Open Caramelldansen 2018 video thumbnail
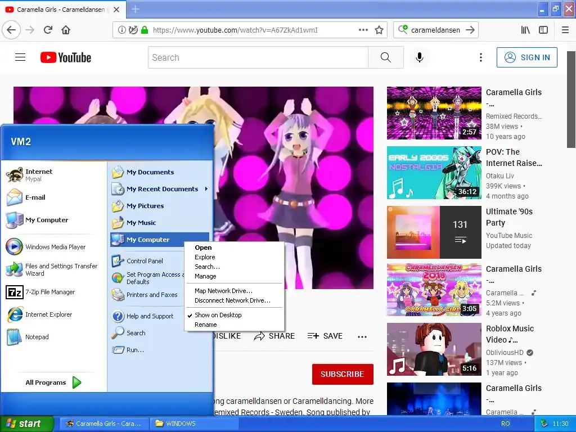 point(434,290)
